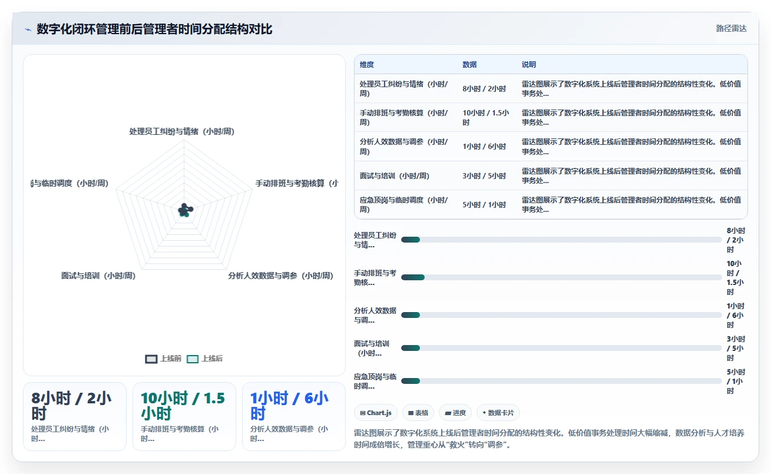Select the 数据卡片 tag button
This screenshot has width=771, height=474.
[x=498, y=413]
